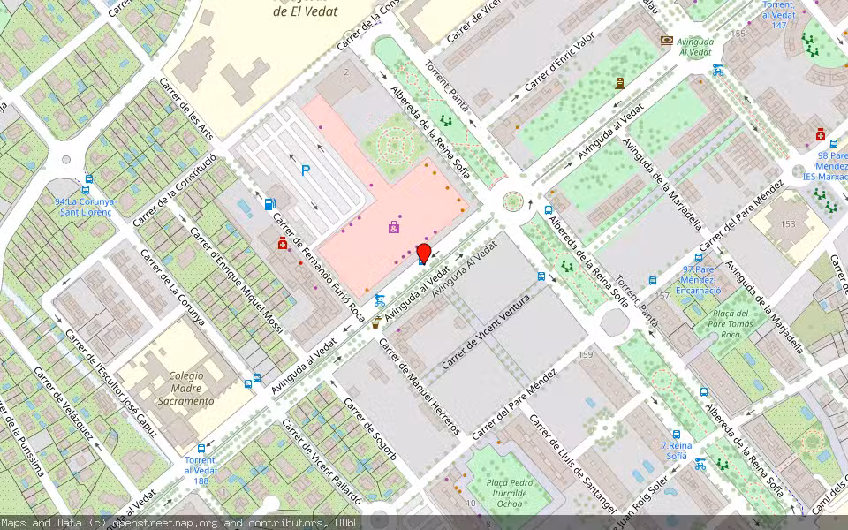Click the first aid icon near 98 Pare Méndez
This screenshot has height=530, width=848.
820,135
